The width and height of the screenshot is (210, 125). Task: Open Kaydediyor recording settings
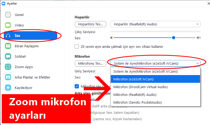pos(24,88)
